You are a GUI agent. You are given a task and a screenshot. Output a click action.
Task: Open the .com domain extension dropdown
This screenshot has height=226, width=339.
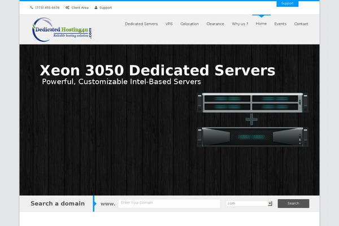coord(249,203)
